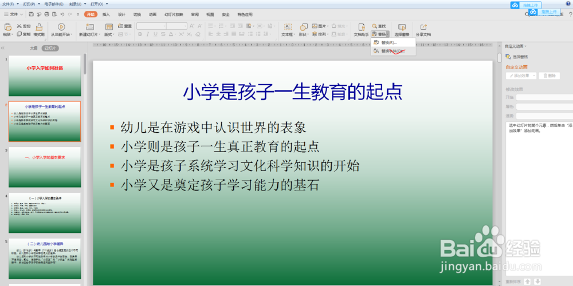Viewport: 573px width, 286px height.
Task: Open the font size dropdown
Action: [185, 26]
